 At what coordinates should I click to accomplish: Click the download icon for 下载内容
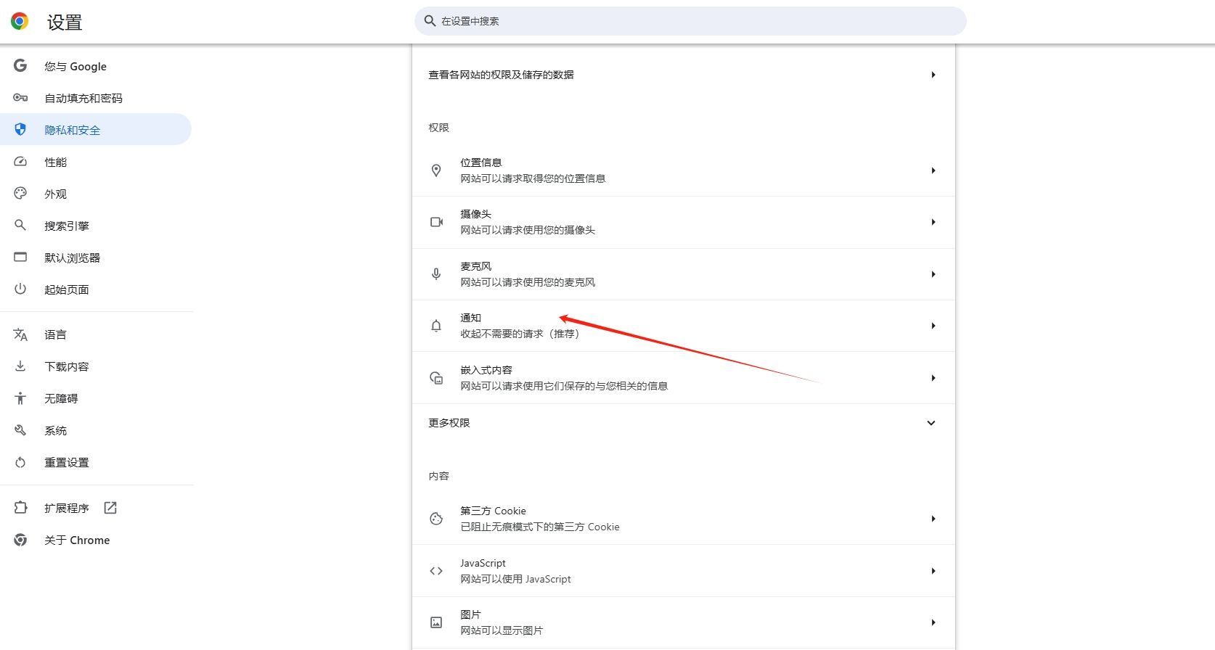[20, 366]
